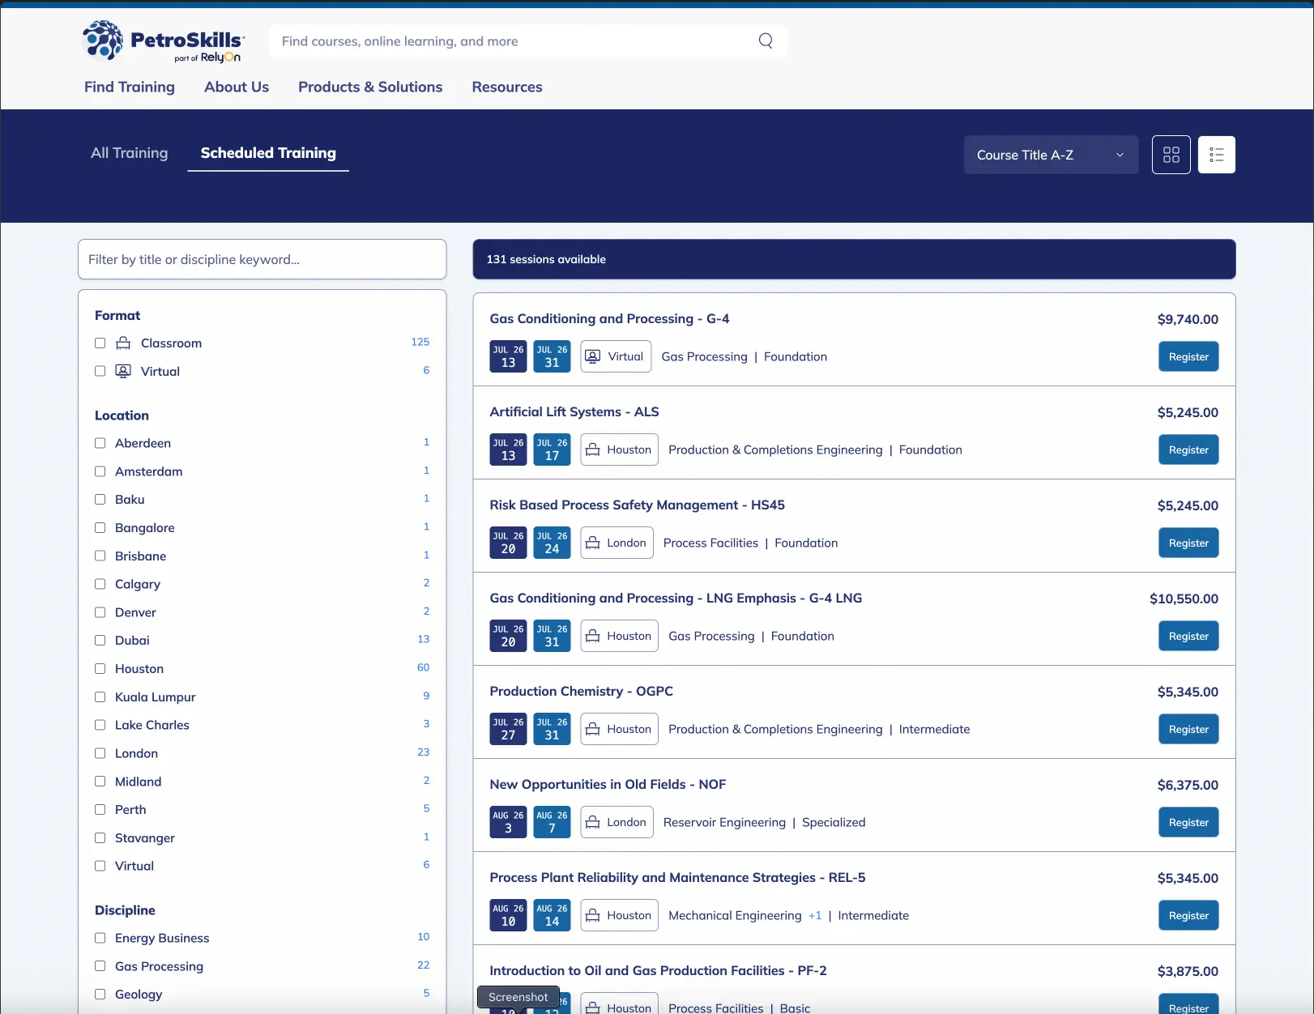The image size is (1314, 1014).
Task: Register for Risk Based Process Safety Management
Action: point(1188,543)
